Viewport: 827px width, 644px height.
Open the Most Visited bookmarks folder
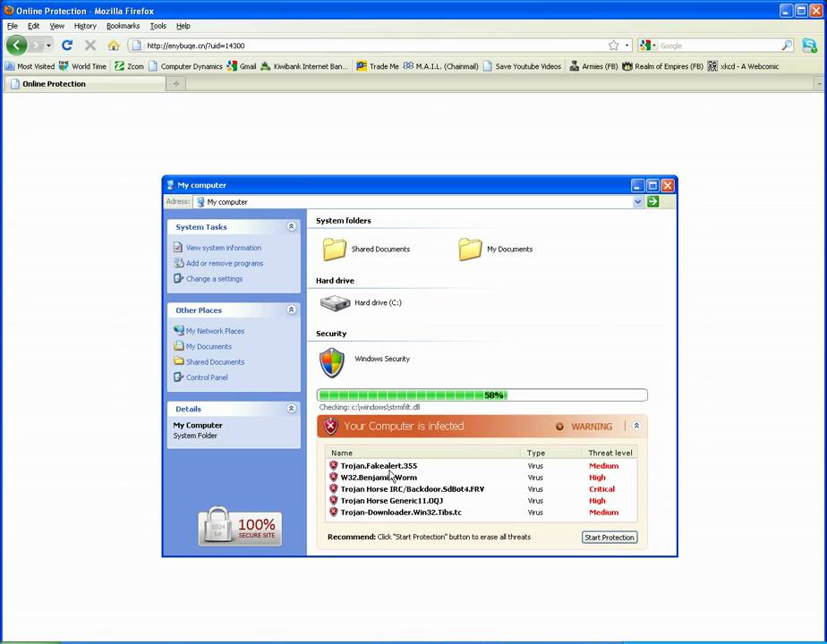(30, 66)
